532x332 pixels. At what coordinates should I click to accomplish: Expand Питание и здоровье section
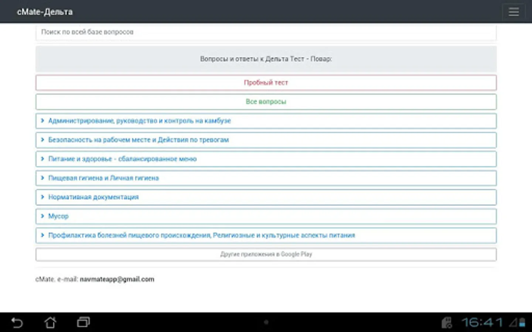(266, 159)
